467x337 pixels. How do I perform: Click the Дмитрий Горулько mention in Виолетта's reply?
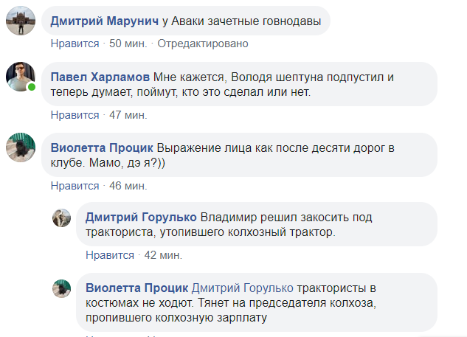[x=242, y=288]
